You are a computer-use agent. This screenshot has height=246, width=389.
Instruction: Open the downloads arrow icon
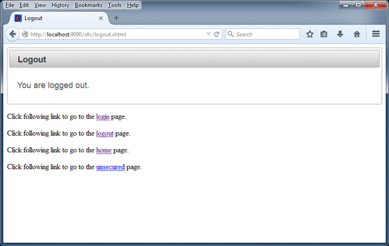pyautogui.click(x=340, y=34)
